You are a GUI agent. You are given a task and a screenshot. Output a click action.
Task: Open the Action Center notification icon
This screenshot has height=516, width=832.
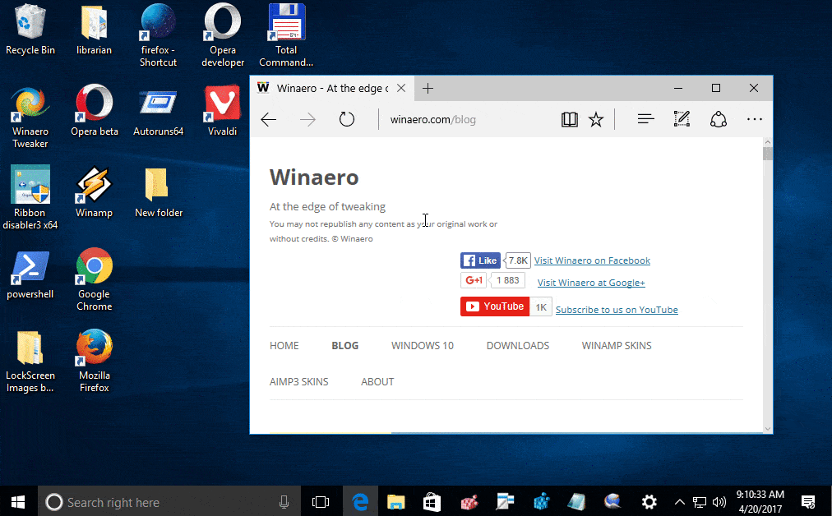(808, 502)
